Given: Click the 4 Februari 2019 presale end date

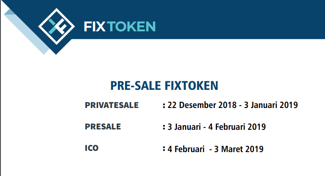Looking at the screenshot, I should point(237,127).
